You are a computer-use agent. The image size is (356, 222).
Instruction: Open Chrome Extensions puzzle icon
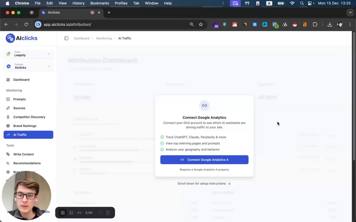click(315, 24)
